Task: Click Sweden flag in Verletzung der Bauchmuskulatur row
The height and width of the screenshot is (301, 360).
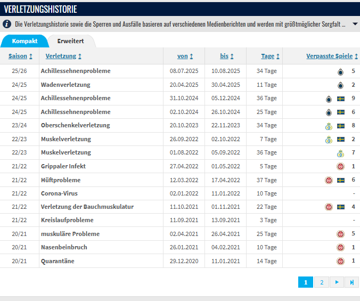Action: [x=341, y=207]
